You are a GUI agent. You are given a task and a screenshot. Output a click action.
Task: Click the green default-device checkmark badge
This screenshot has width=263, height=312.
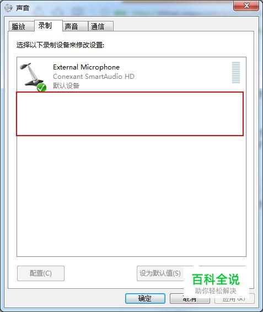pyautogui.click(x=41, y=88)
